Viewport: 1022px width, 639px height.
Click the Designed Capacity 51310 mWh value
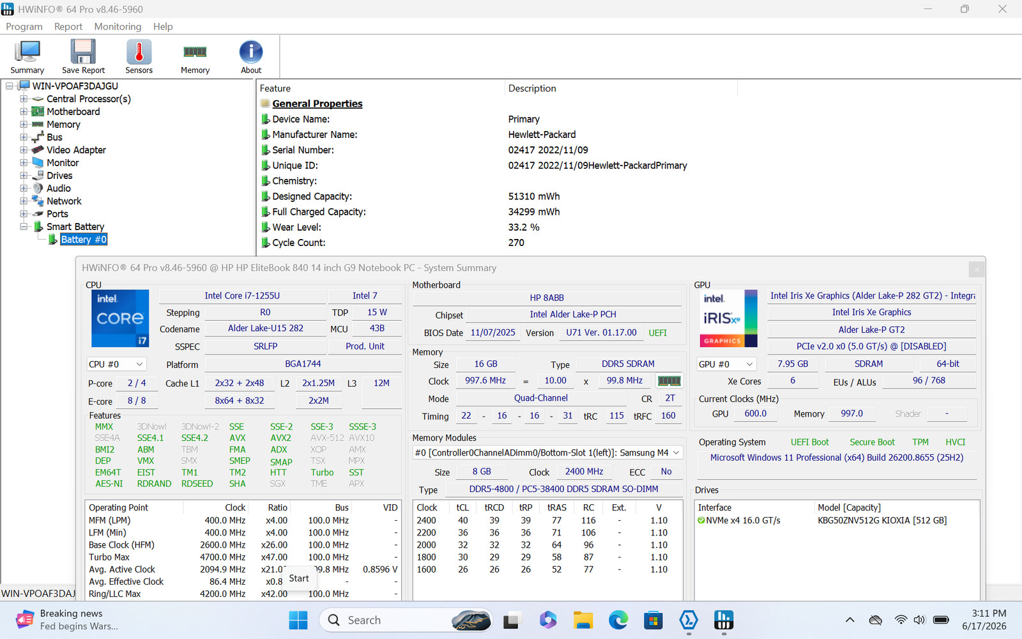(x=534, y=196)
